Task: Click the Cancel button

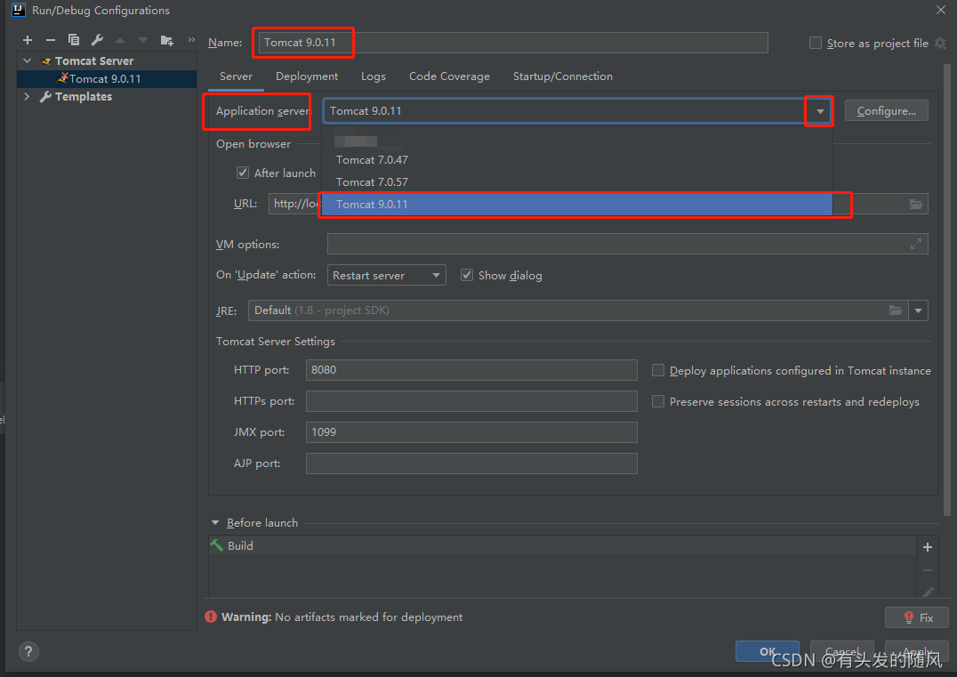Action: tap(841, 651)
